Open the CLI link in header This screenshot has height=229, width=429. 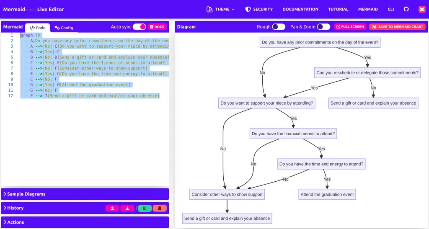pos(391,9)
